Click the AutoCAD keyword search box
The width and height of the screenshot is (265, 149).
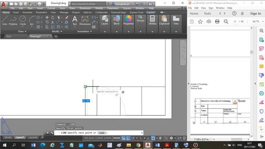click(88, 4)
